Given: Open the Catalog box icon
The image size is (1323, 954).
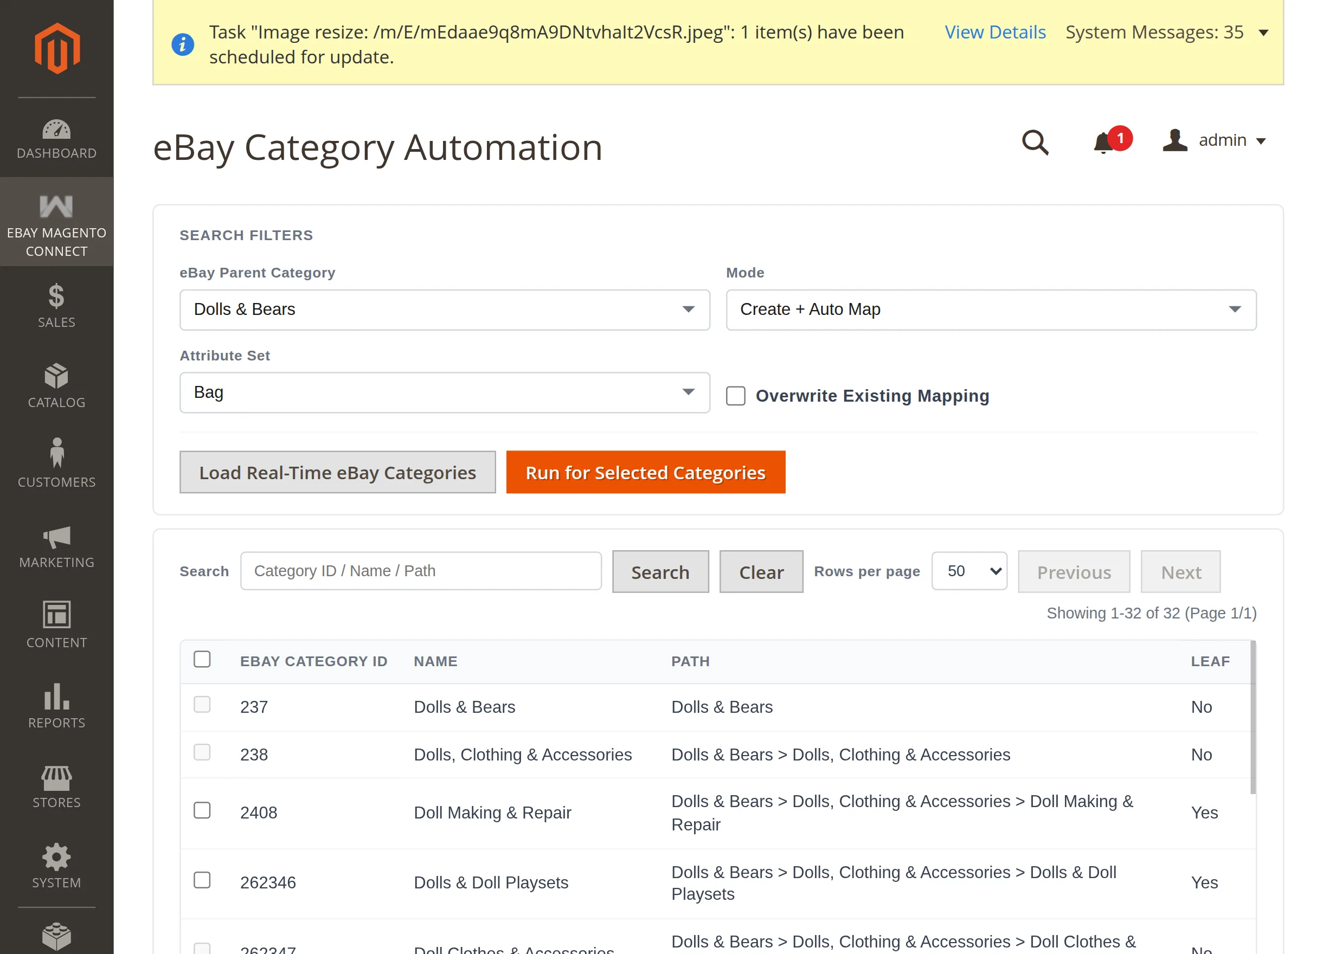Looking at the screenshot, I should point(56,376).
